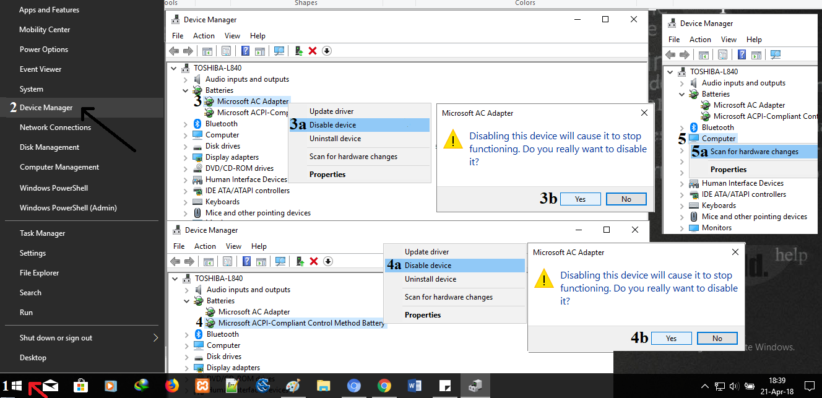Expand Display adapters node in lower Device Manager
This screenshot has height=398, width=822.
tap(187, 368)
